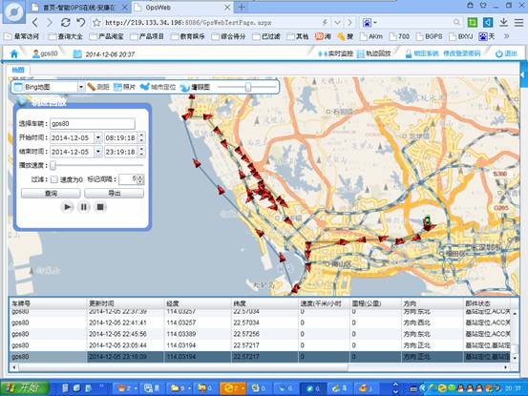528x396 pixels.
Task: Open 轨迹回放 track playback
Action: point(373,53)
